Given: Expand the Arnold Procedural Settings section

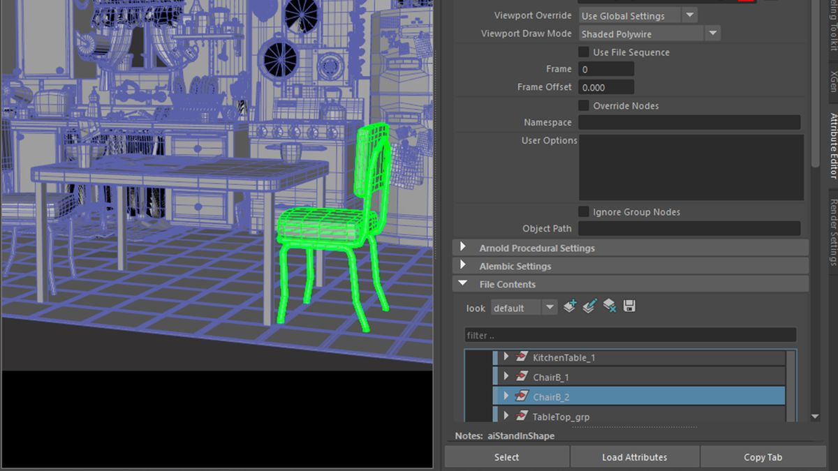Looking at the screenshot, I should (x=463, y=248).
